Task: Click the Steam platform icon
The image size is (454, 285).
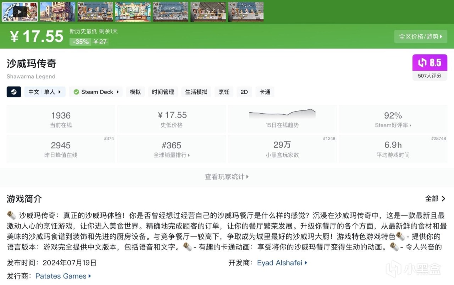Action: (14, 92)
